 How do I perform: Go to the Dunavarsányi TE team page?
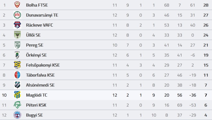(42, 15)
